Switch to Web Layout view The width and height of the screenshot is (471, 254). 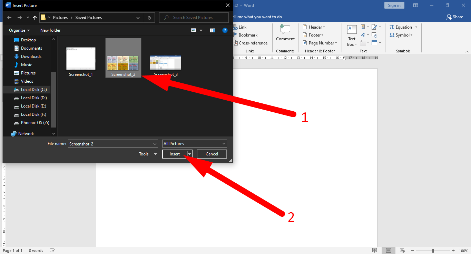[x=402, y=250]
